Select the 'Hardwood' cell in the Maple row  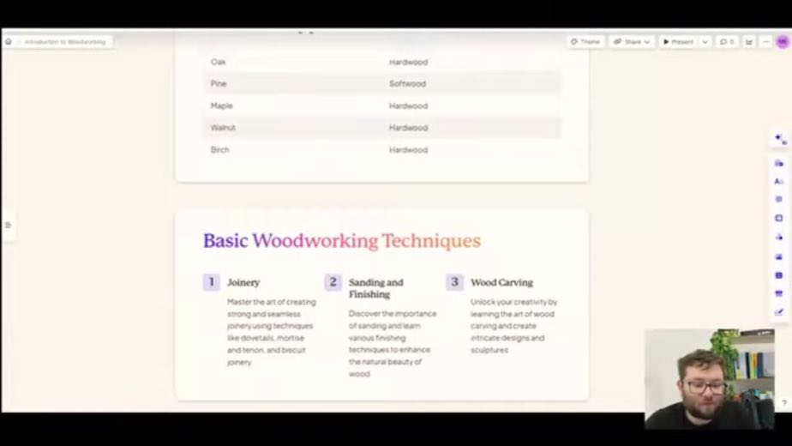coord(408,105)
